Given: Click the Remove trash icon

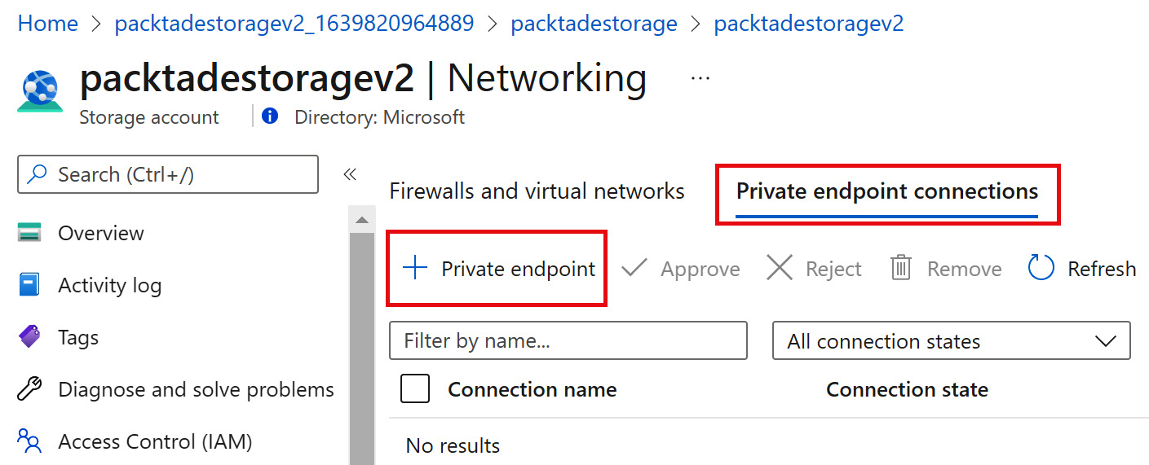Looking at the screenshot, I should [x=900, y=269].
